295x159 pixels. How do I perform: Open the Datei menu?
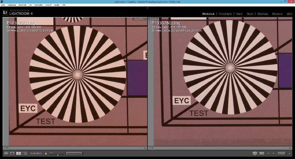click(x=3, y=5)
